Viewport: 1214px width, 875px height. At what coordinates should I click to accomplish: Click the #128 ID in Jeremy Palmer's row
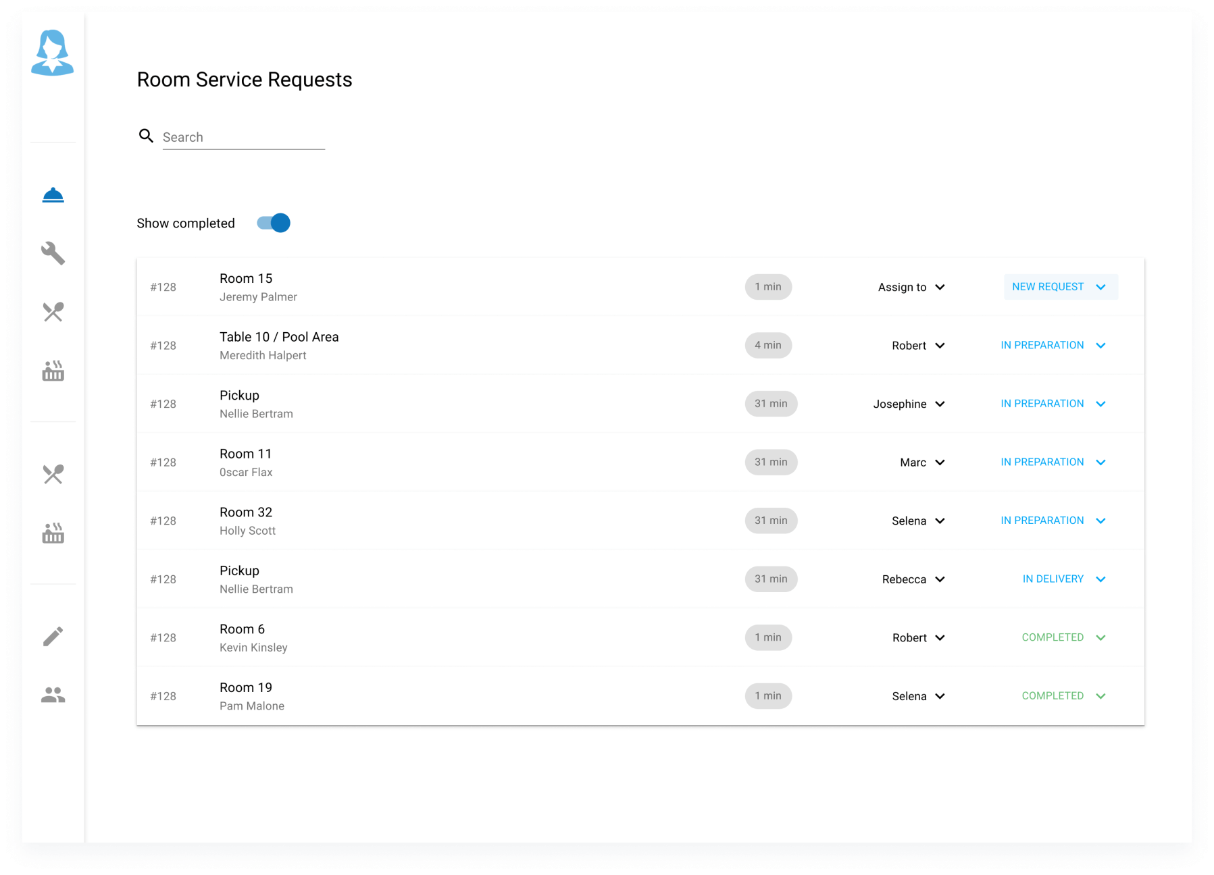pos(163,287)
